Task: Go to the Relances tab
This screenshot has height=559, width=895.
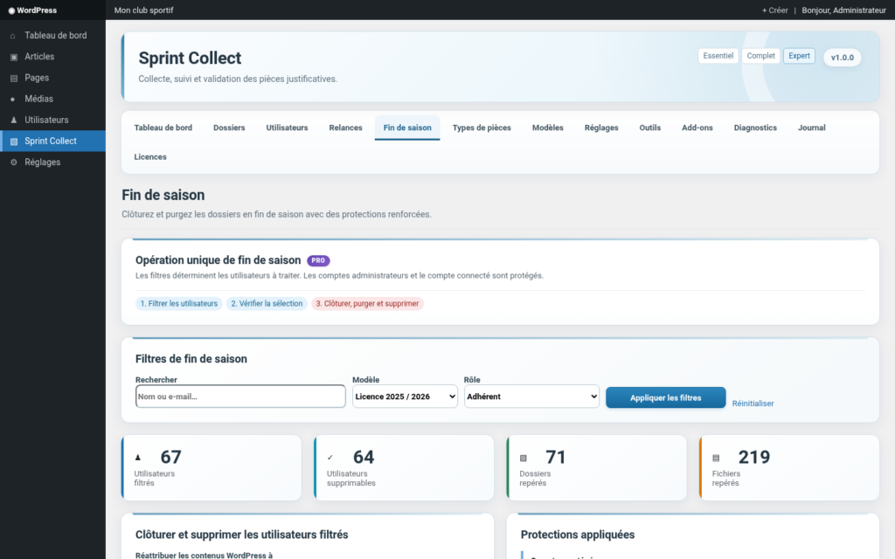Action: 345,128
